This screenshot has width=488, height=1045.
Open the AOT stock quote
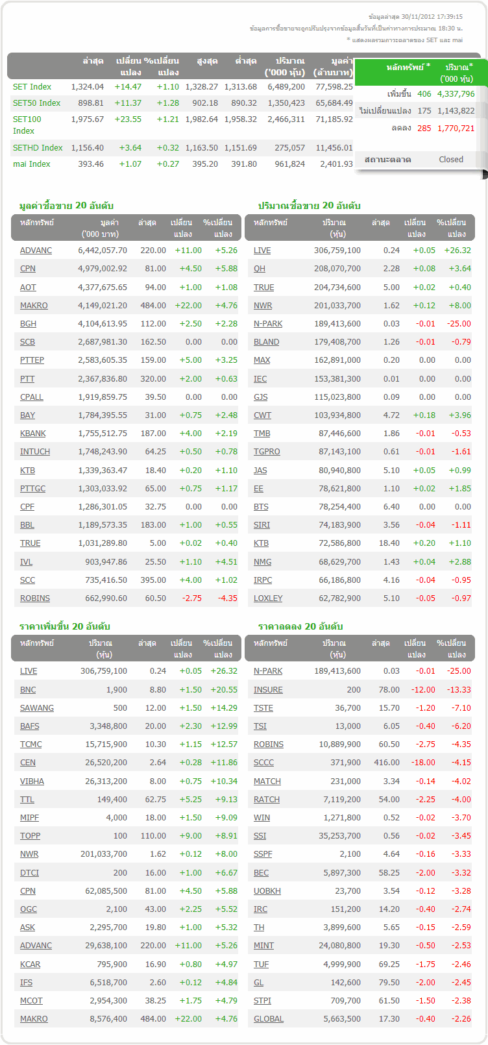click(28, 288)
